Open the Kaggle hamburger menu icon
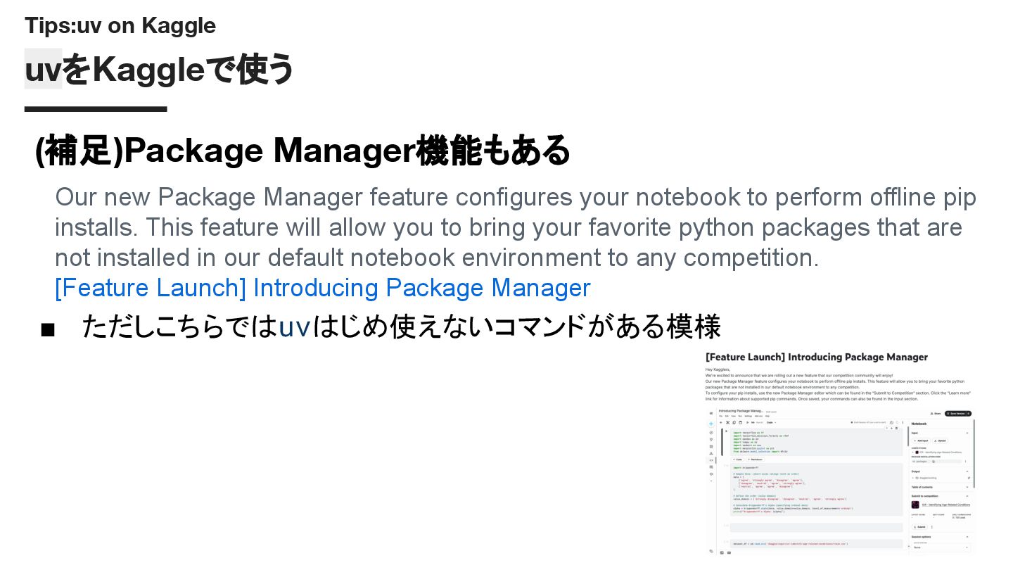This screenshot has height=570, width=1013. click(711, 414)
